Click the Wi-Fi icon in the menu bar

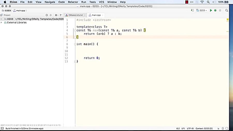pos(202,2)
